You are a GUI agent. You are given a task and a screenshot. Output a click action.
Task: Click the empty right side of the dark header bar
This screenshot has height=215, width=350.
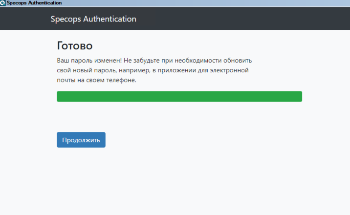point(269,19)
